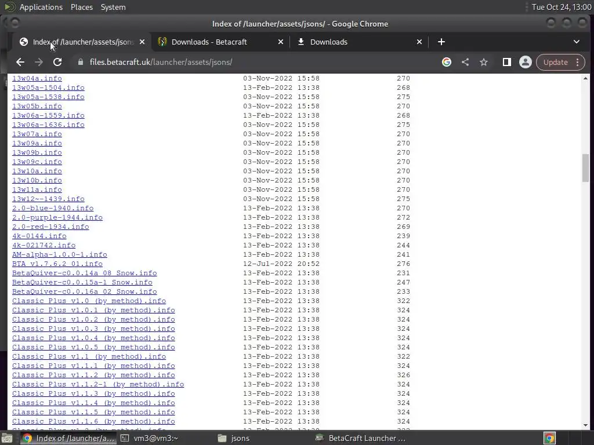The width and height of the screenshot is (594, 445).
Task: Open a new tab
Action: click(x=441, y=42)
